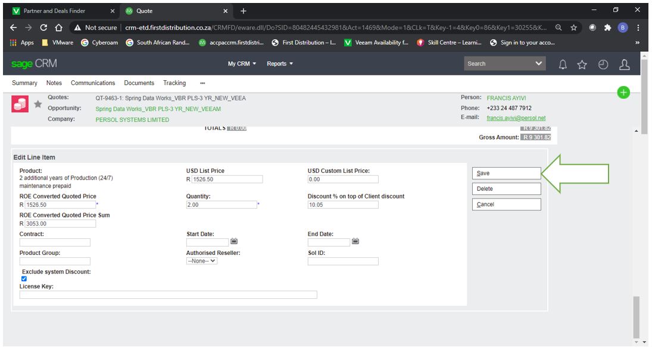Click the green plus new-record button
Viewport: 652px width, 350px height.
click(x=623, y=93)
